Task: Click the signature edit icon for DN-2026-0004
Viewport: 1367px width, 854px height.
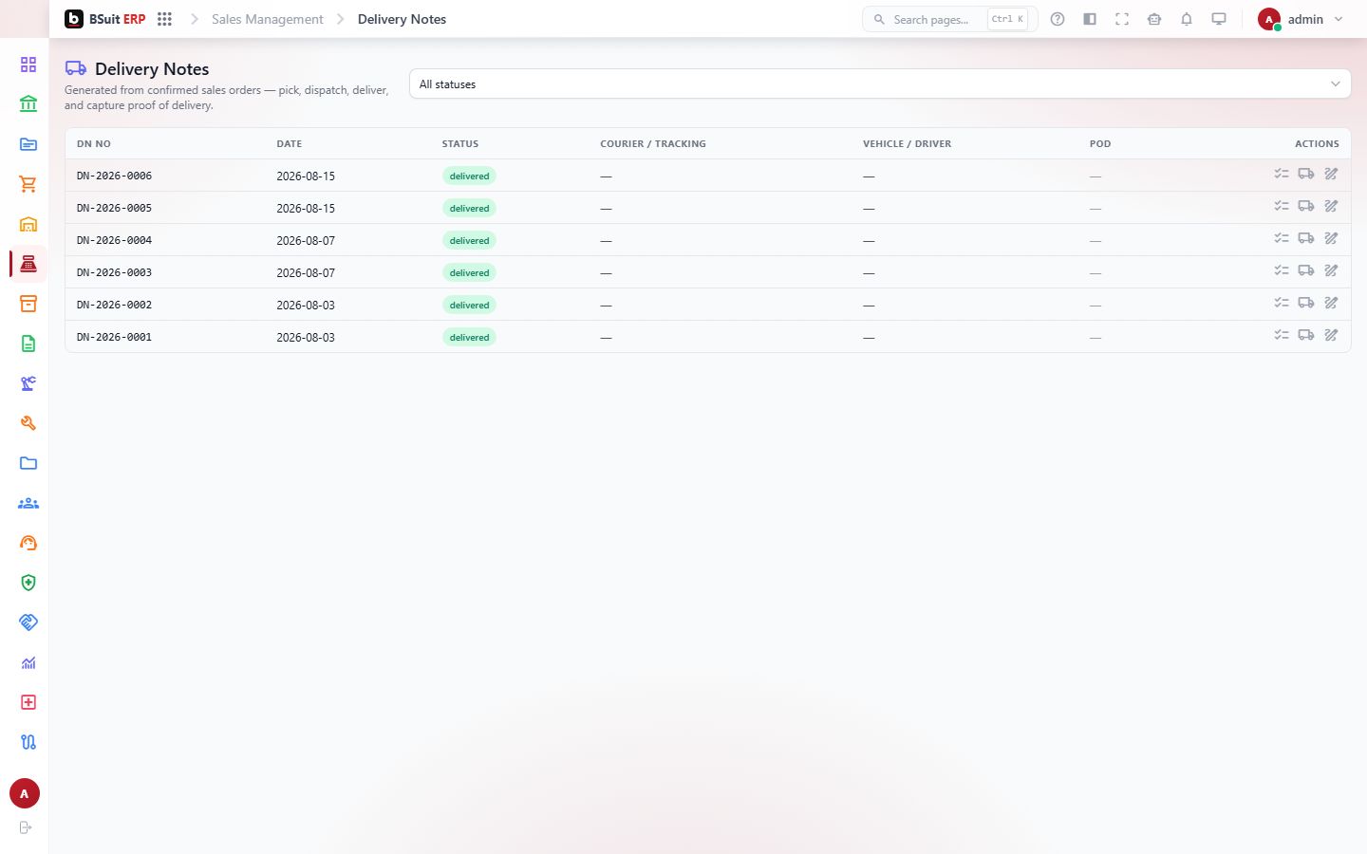Action: click(1332, 239)
